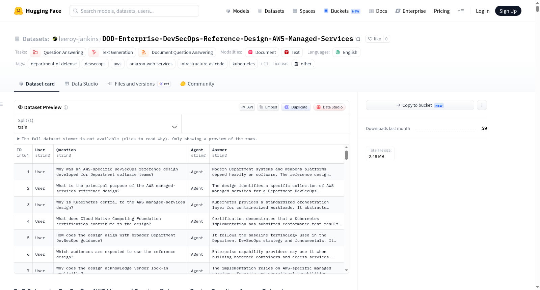The image size is (540, 290).
Task: Open the Community tab
Action: click(x=197, y=84)
